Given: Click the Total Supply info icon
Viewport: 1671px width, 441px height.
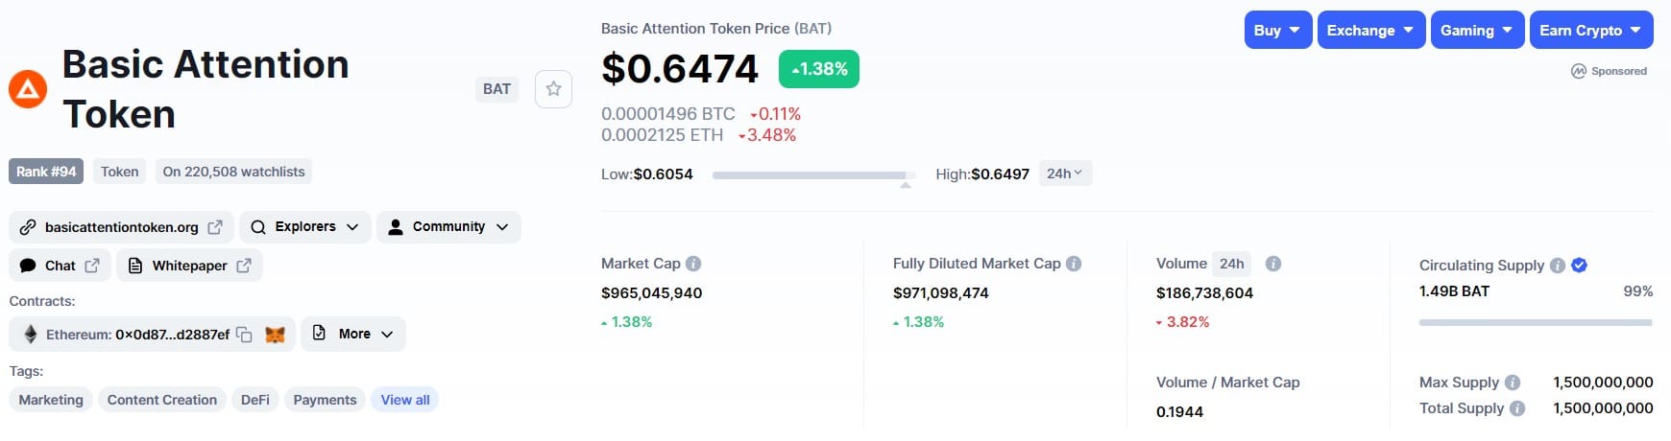Looking at the screenshot, I should [1517, 408].
